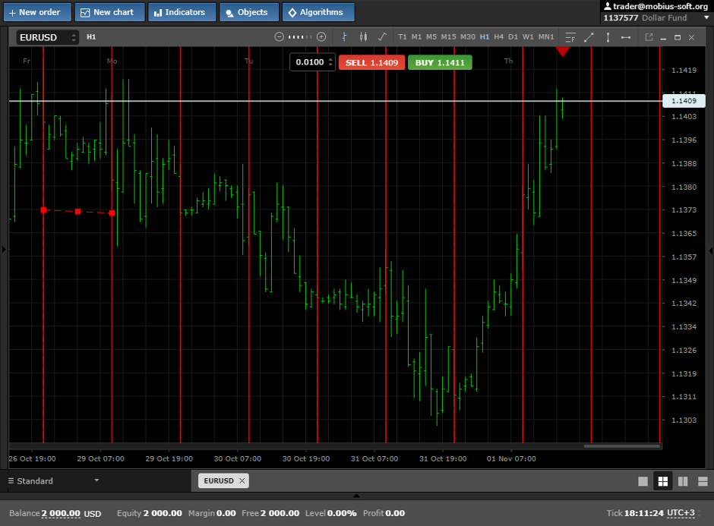The height and width of the screenshot is (526, 714).
Task: Click the BUY 1.1411 button
Action: (440, 62)
